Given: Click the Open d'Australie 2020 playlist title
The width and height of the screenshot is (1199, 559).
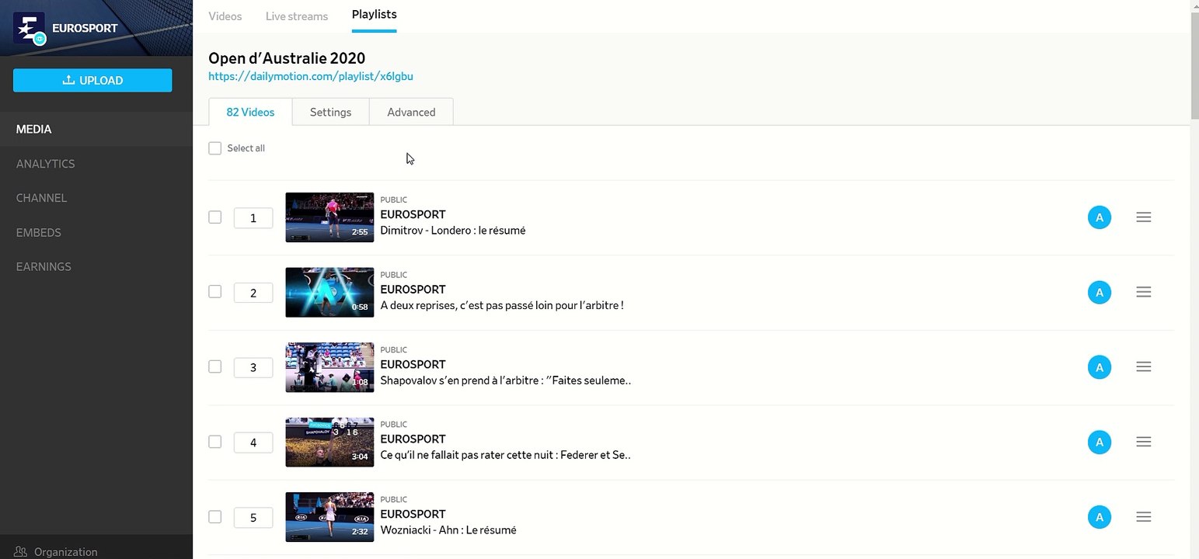Looking at the screenshot, I should pos(287,58).
